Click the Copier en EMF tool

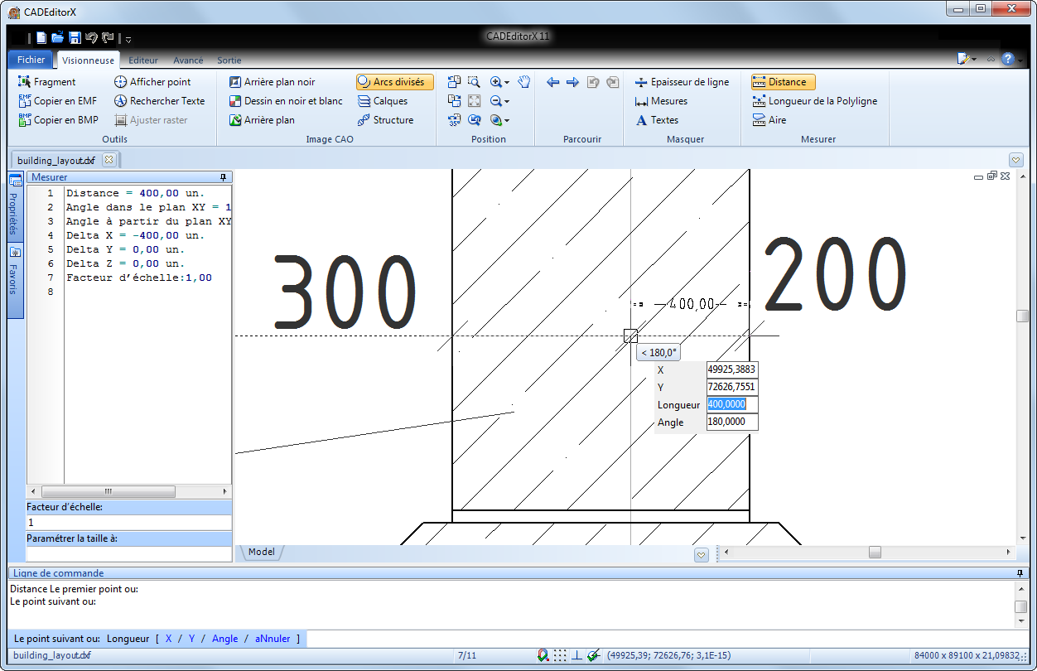(x=57, y=101)
